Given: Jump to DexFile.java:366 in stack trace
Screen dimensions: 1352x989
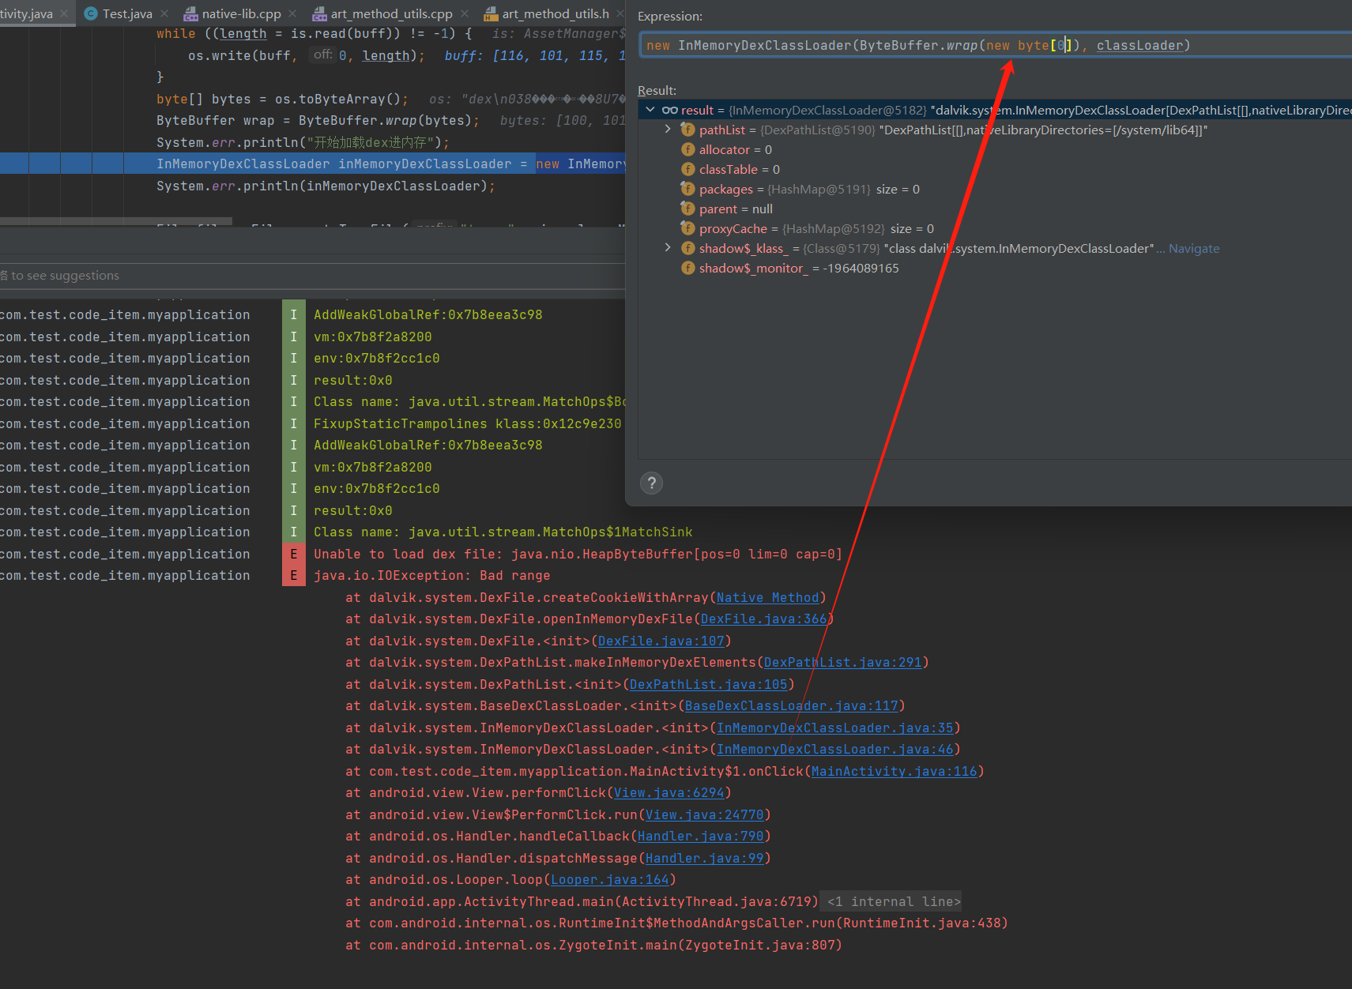Looking at the screenshot, I should click(763, 619).
